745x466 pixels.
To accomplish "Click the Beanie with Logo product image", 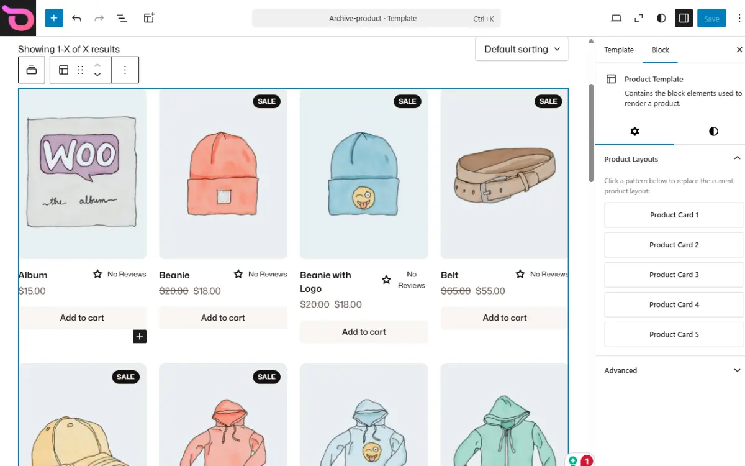I will 364,174.
